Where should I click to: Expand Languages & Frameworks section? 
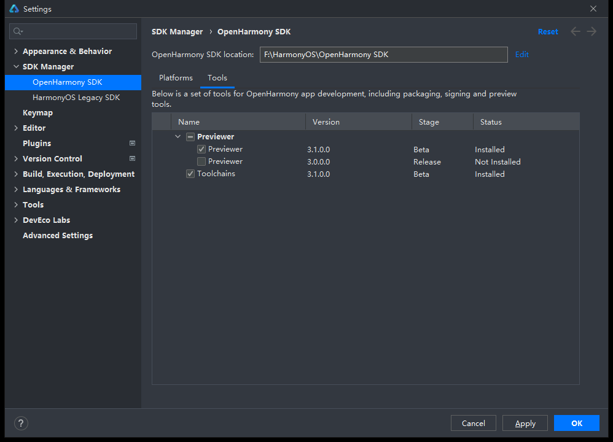click(x=16, y=189)
